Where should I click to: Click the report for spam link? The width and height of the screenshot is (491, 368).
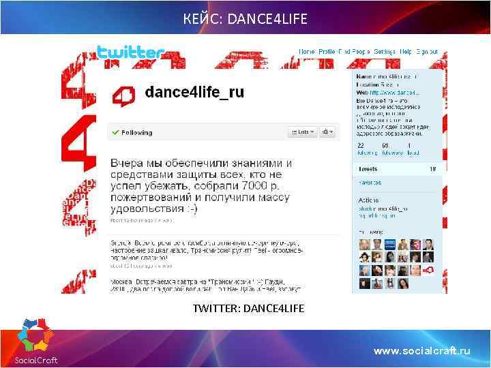[376, 215]
